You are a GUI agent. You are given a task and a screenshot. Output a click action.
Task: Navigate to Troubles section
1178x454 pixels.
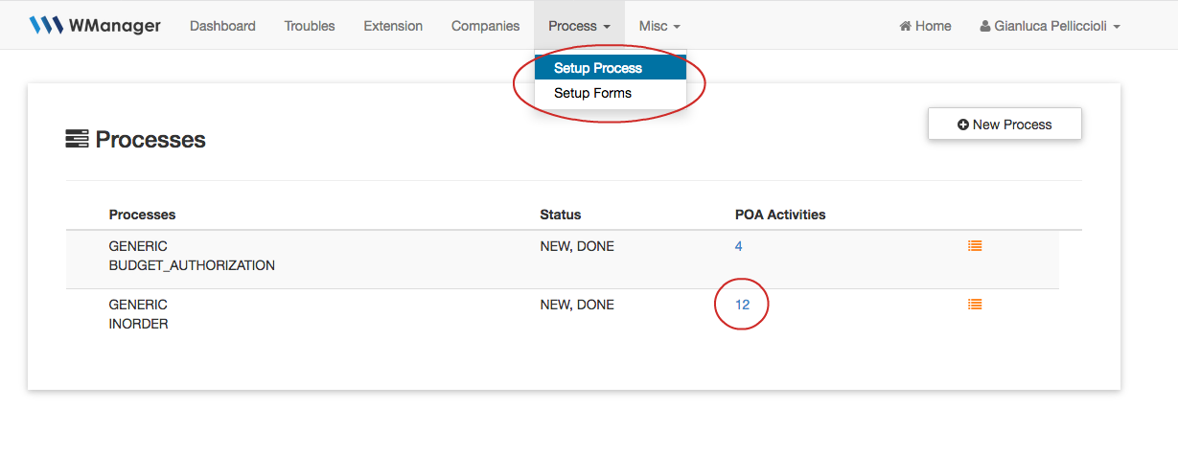click(x=310, y=26)
